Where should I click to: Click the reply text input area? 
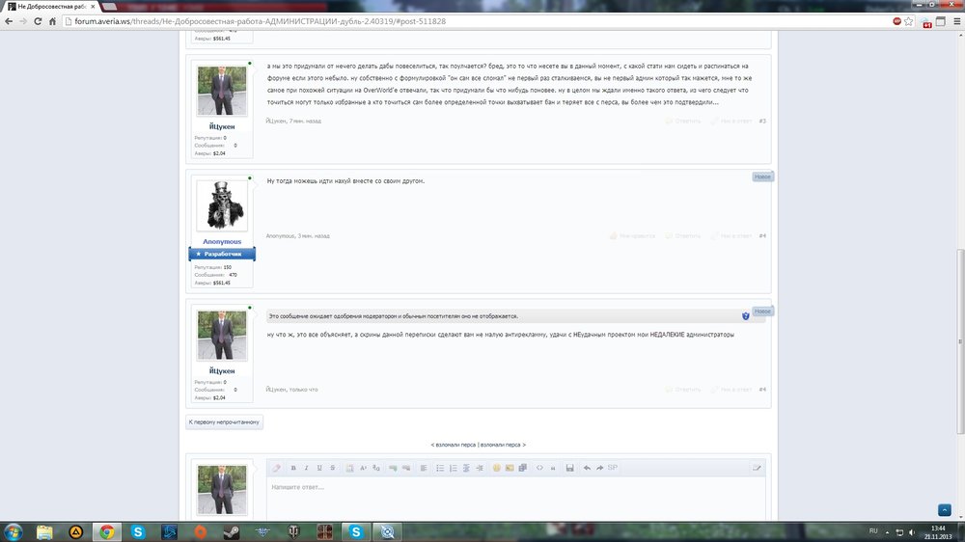pyautogui.click(x=511, y=497)
